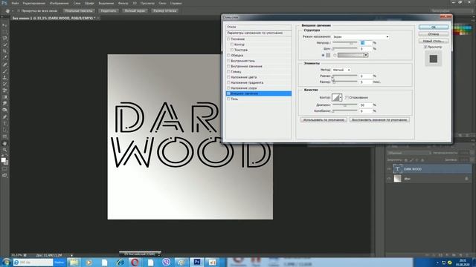The width and height of the screenshot is (476, 267).
Task: Select the Path Selection tool
Action: click(x=4, y=130)
